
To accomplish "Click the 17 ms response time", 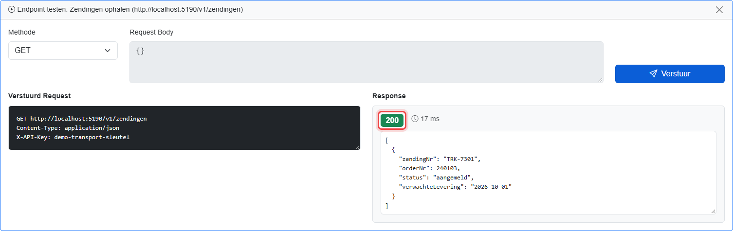I will (430, 119).
